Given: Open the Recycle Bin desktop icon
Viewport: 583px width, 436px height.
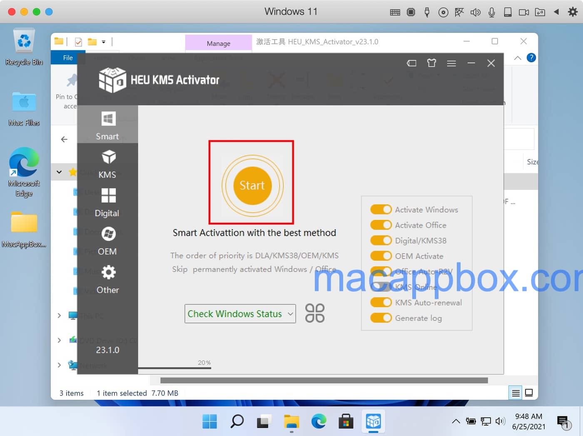Looking at the screenshot, I should [24, 47].
